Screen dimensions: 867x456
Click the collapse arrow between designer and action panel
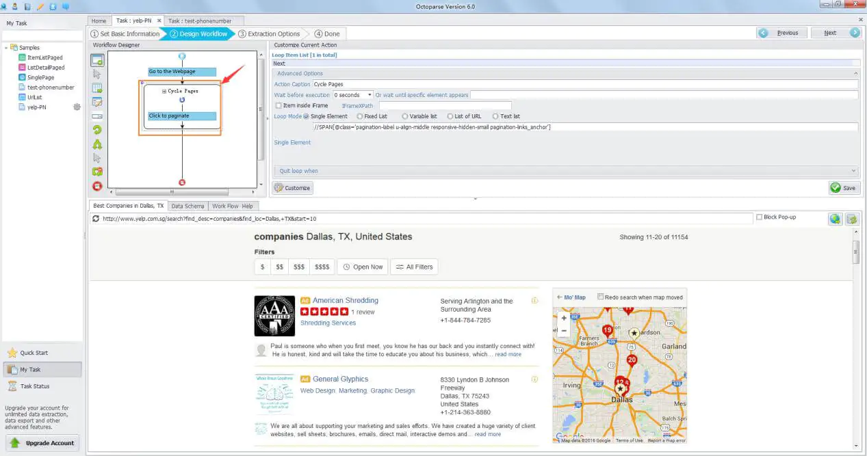(x=268, y=118)
